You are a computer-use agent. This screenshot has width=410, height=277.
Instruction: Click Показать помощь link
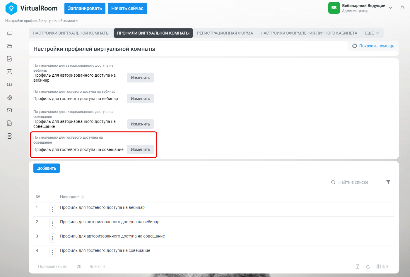click(373, 46)
